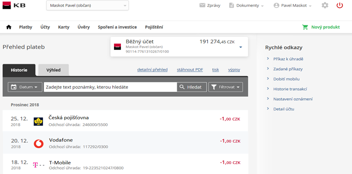Open the Vodafone payment name
This screenshot has height=174, width=352.
pos(61,140)
